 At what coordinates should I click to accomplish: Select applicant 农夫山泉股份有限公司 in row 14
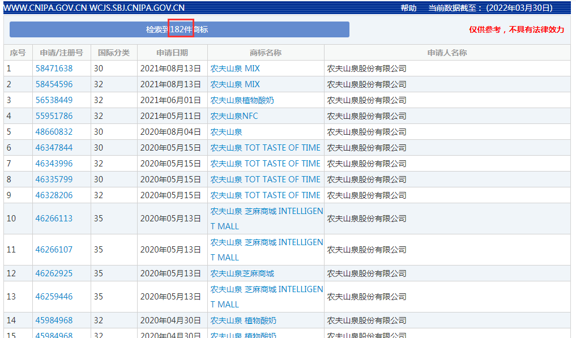366,320
